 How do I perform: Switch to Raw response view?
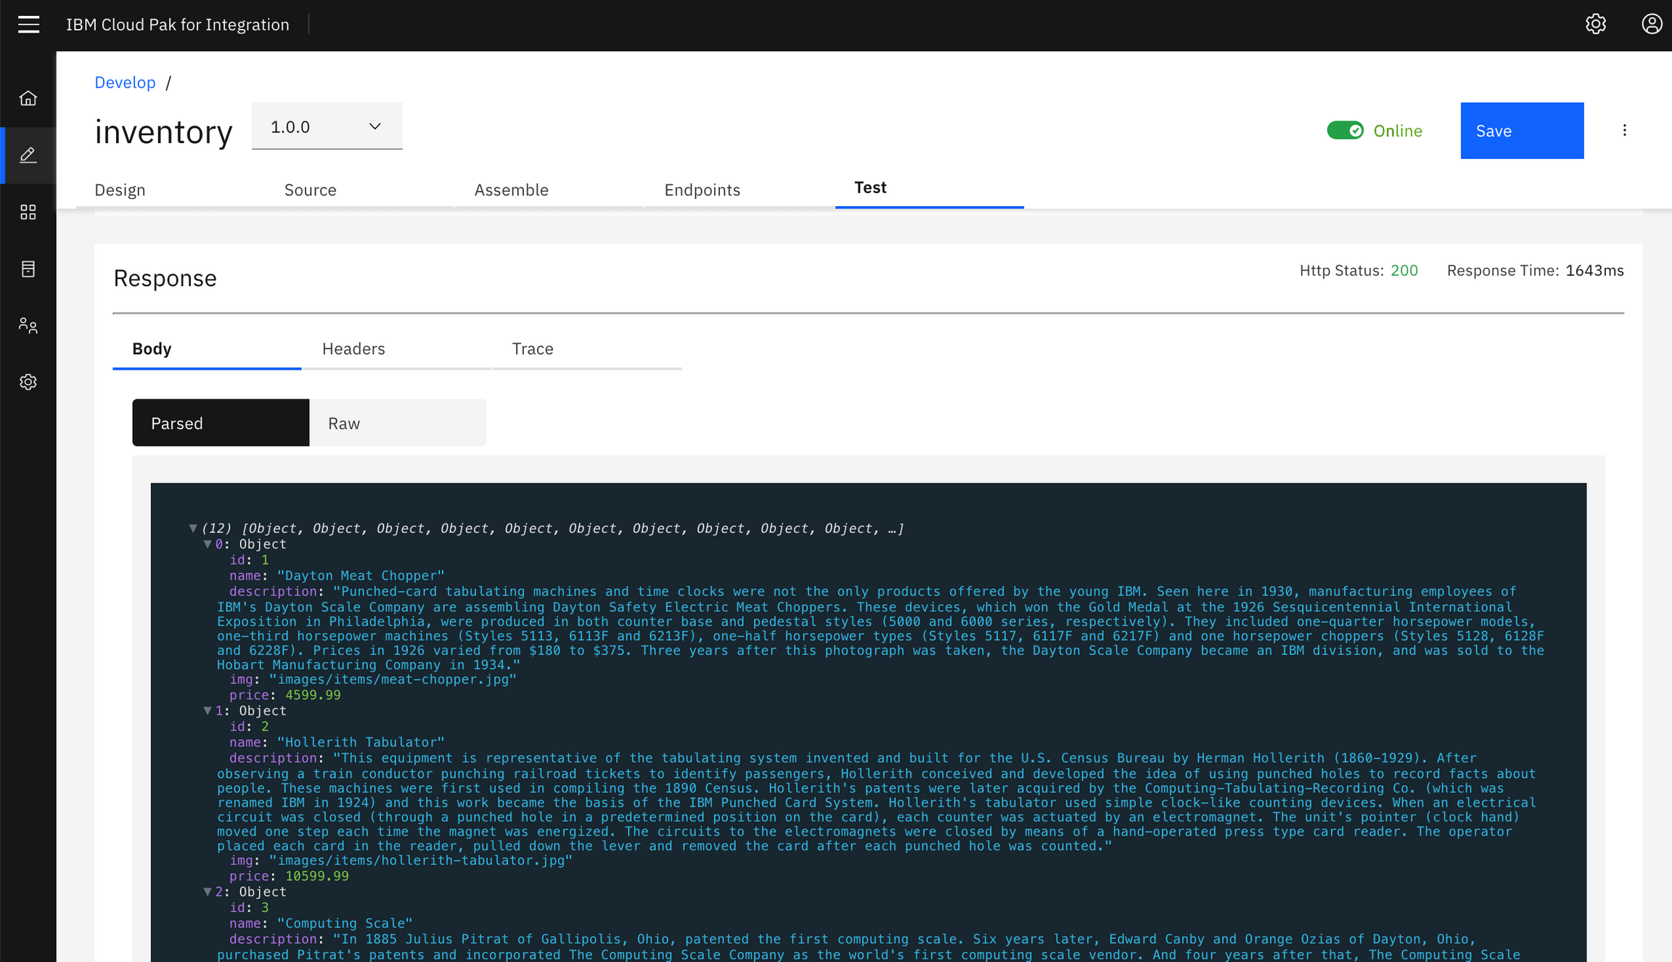(x=398, y=423)
